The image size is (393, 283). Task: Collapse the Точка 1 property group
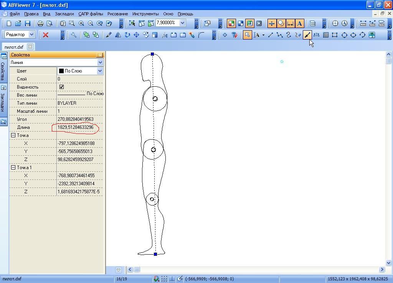tap(13, 168)
